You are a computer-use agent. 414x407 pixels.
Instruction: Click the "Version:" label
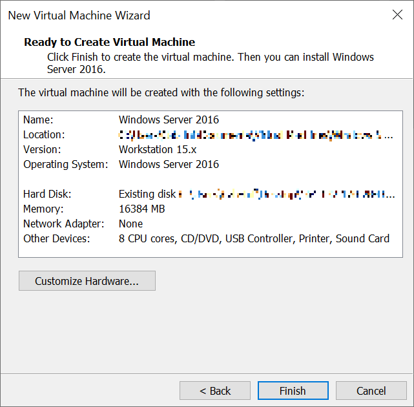click(42, 149)
